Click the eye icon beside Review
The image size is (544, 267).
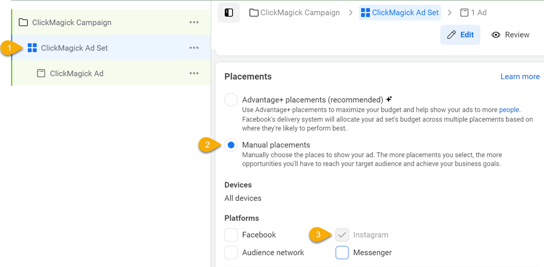496,35
